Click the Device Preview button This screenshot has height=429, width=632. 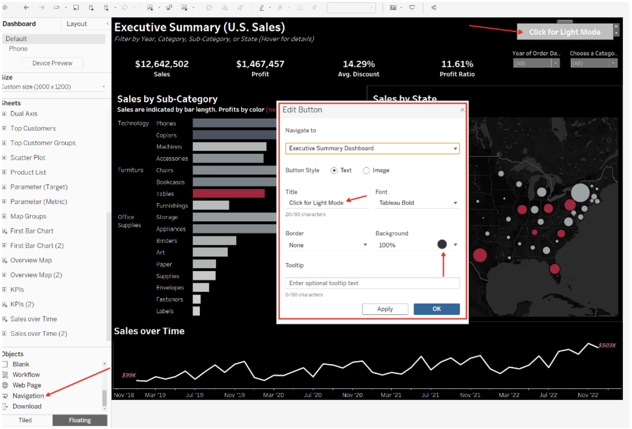coord(52,63)
